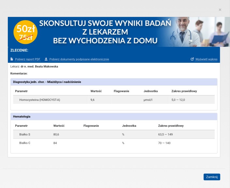Click Wartość header in Homocysteina table

[96, 91]
